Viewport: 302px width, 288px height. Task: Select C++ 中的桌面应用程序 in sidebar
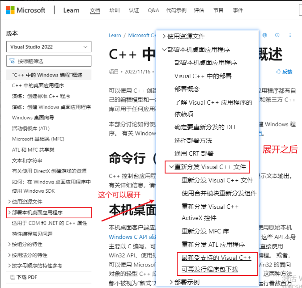coord(38,85)
